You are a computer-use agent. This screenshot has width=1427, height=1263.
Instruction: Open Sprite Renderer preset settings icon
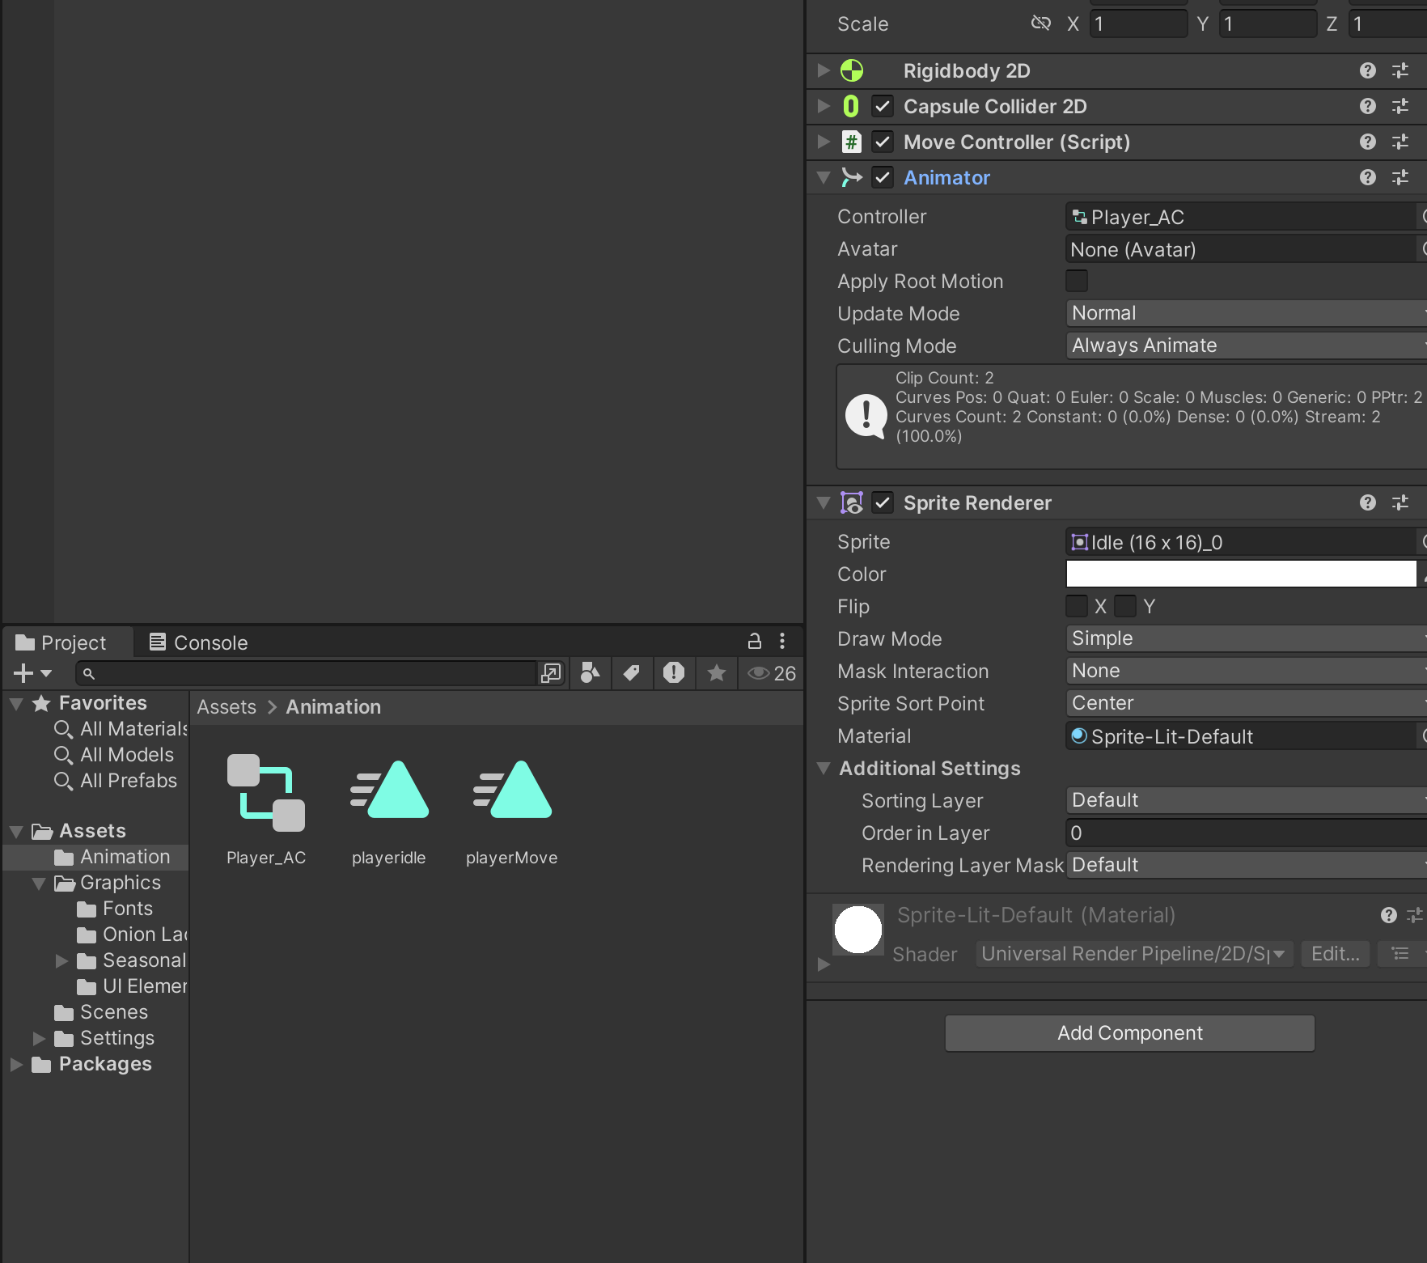tap(1400, 502)
